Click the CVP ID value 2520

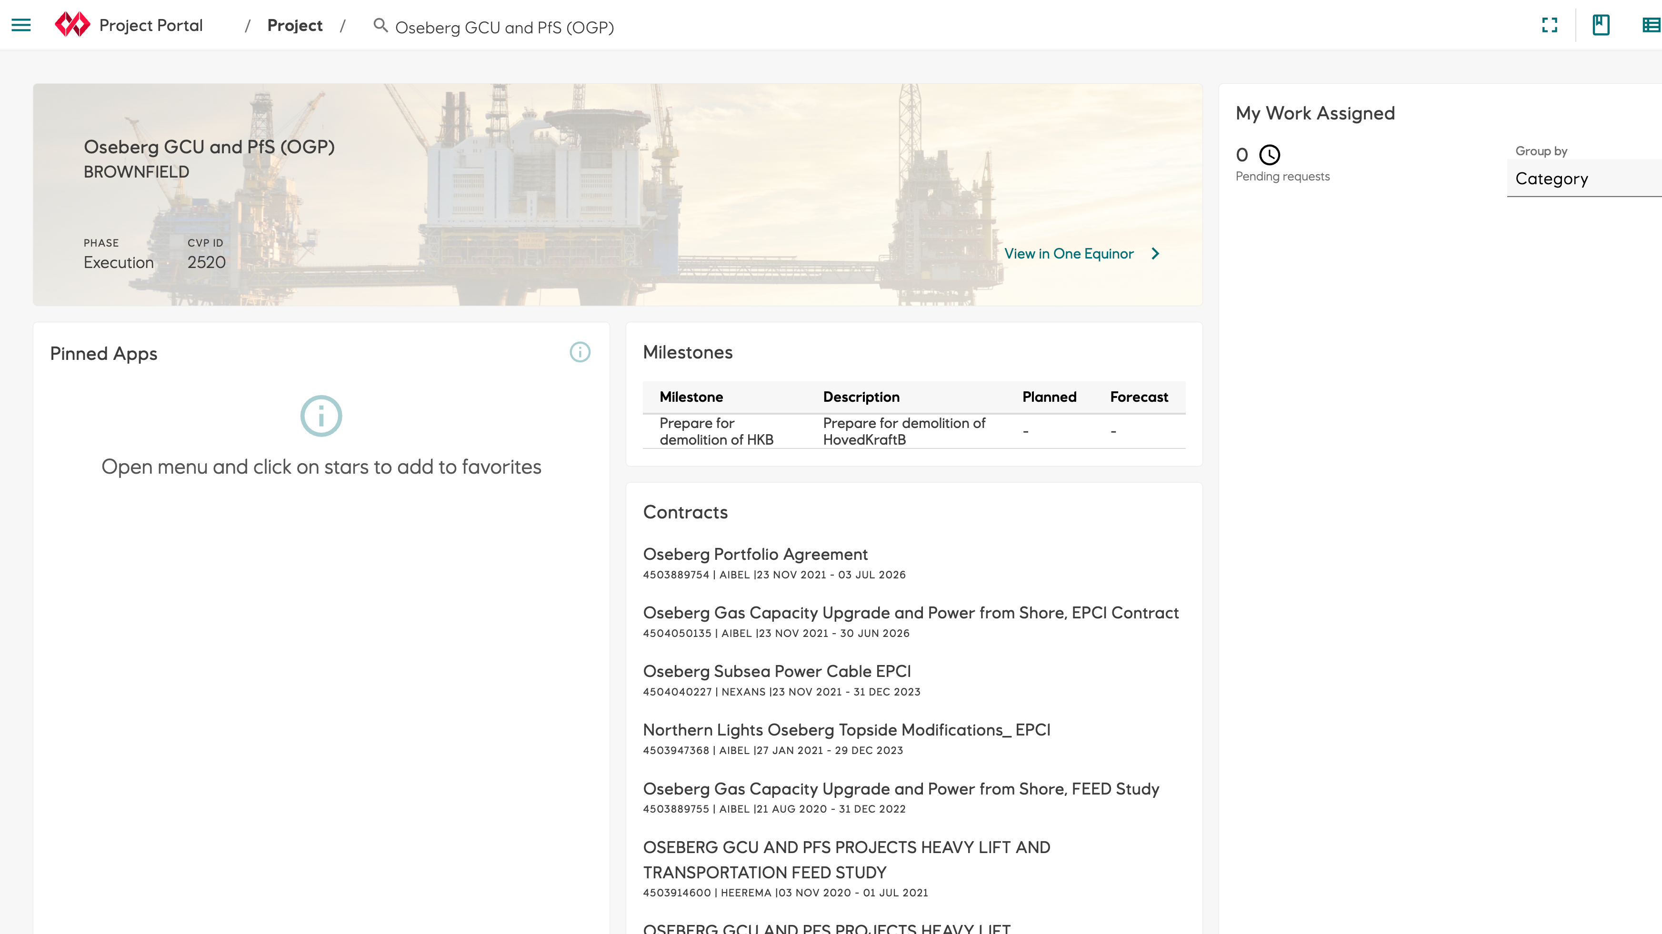(x=207, y=262)
